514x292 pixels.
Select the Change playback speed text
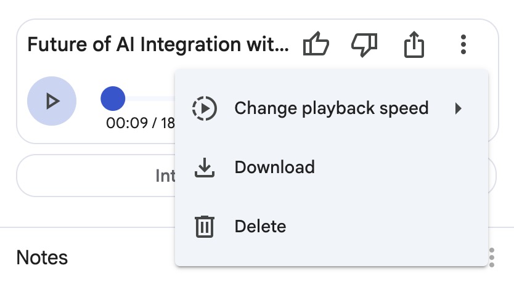pyautogui.click(x=331, y=108)
